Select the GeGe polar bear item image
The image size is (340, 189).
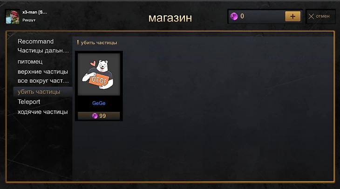point(99,74)
